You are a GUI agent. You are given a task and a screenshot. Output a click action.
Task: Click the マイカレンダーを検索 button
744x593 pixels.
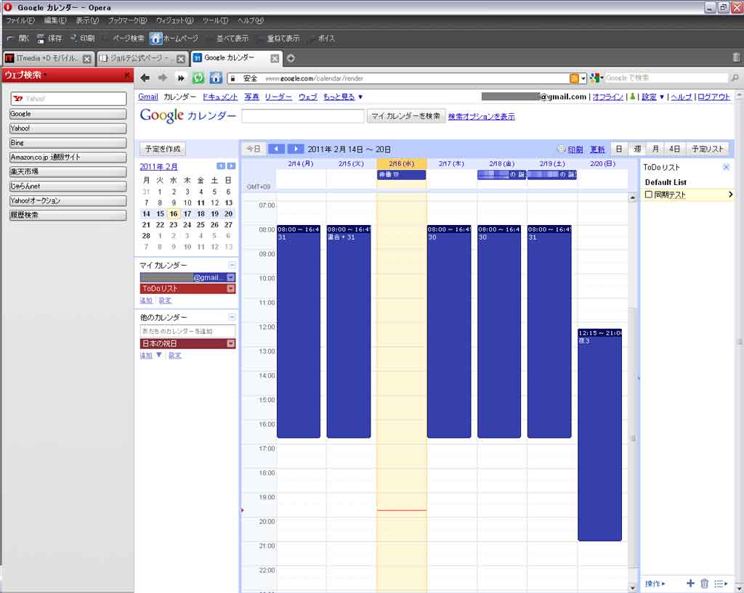coord(405,116)
